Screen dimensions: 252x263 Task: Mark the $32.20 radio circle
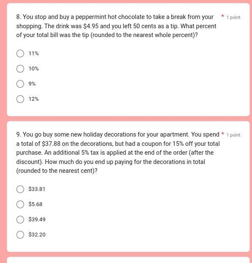click(20, 235)
